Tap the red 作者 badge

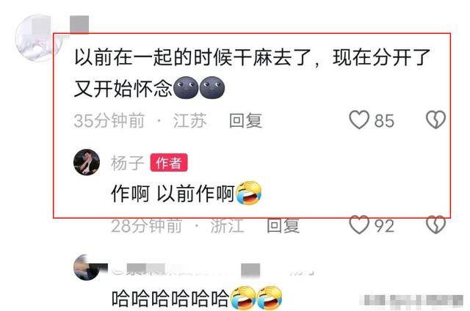click(x=169, y=163)
